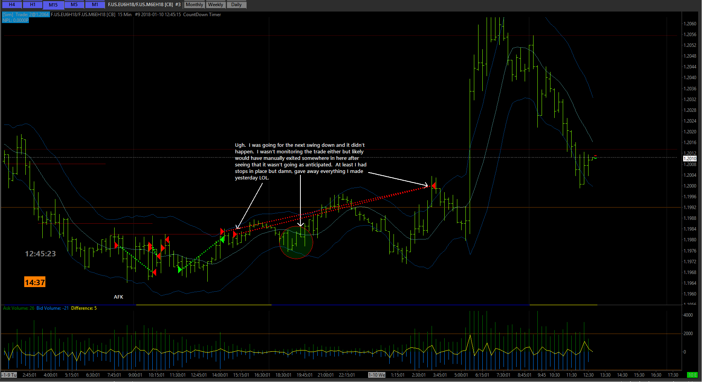
Task: Switch to the H4 timeframe tab
Action: coord(12,5)
